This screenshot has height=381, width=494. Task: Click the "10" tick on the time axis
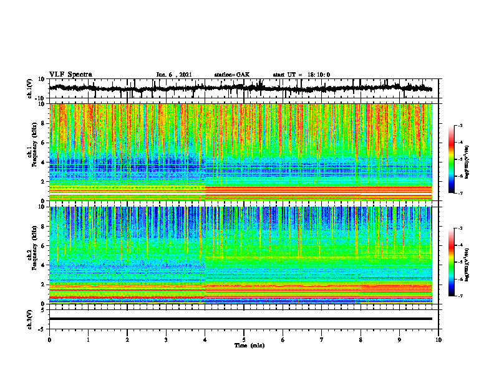[x=438, y=340]
